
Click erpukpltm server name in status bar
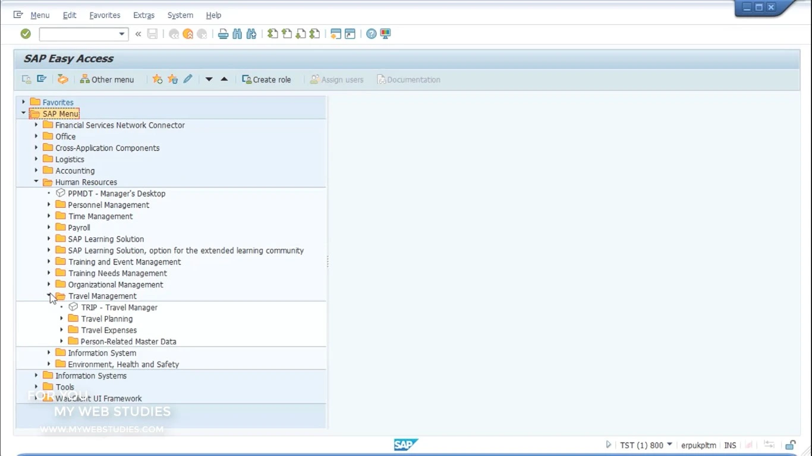[698, 445]
